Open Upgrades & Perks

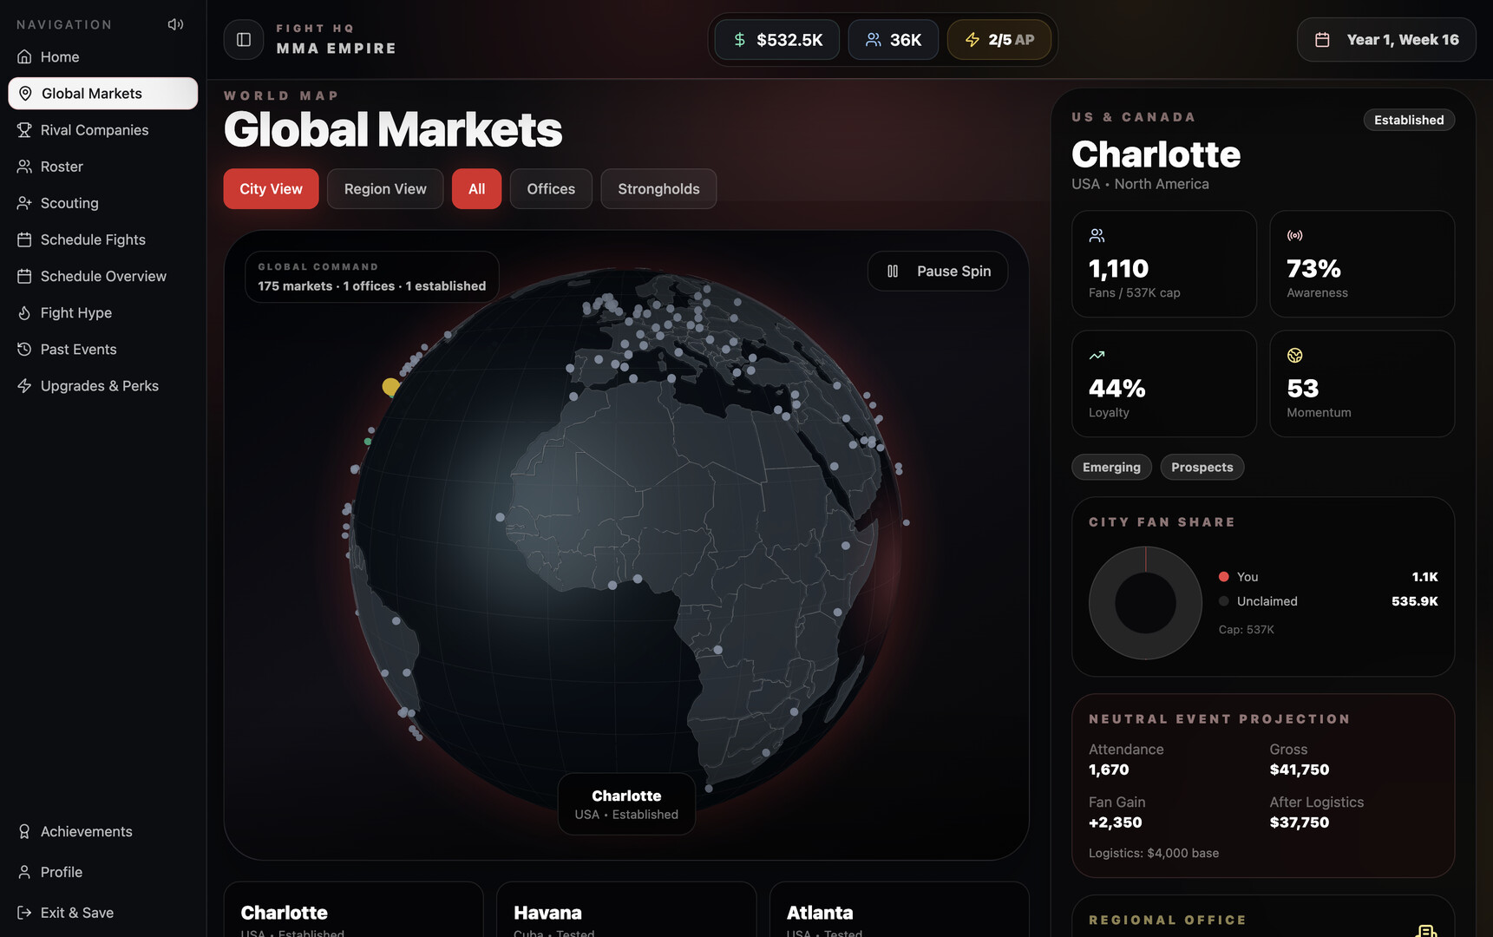coord(103,386)
